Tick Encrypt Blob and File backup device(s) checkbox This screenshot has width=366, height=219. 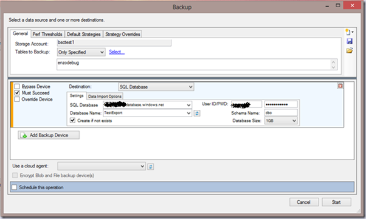click(x=15, y=175)
